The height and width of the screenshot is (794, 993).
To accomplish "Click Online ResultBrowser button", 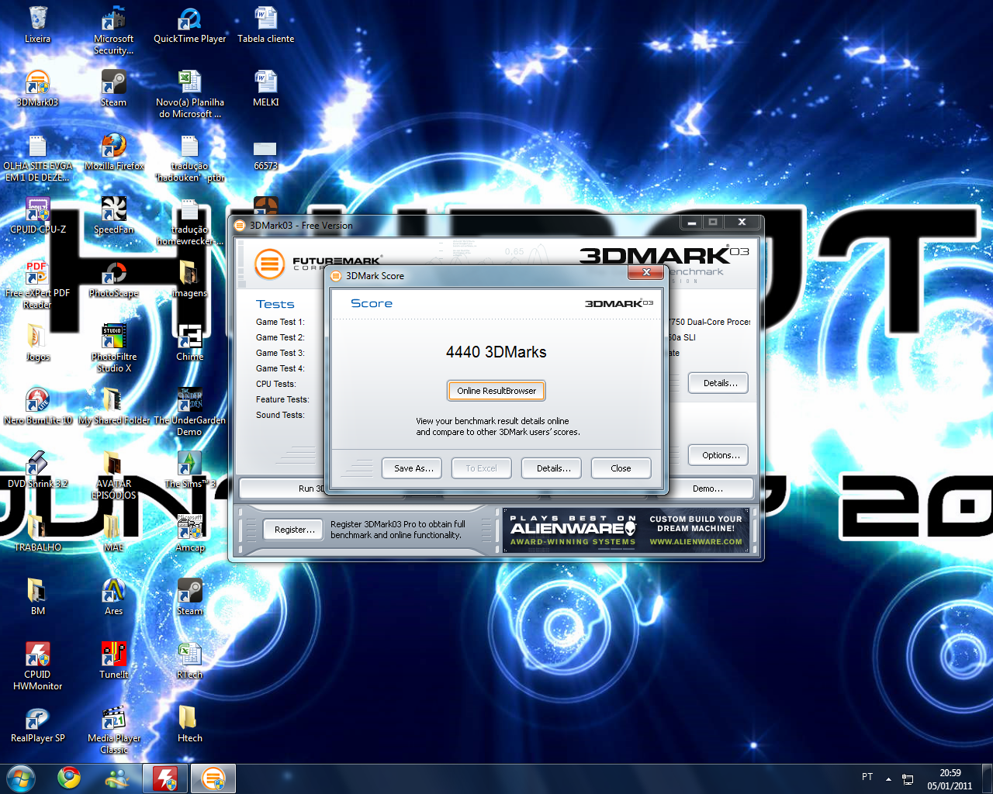I will pos(496,391).
